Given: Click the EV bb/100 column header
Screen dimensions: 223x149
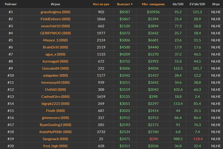Looking at the screenshot, I should pyautogui.click(x=197, y=4).
